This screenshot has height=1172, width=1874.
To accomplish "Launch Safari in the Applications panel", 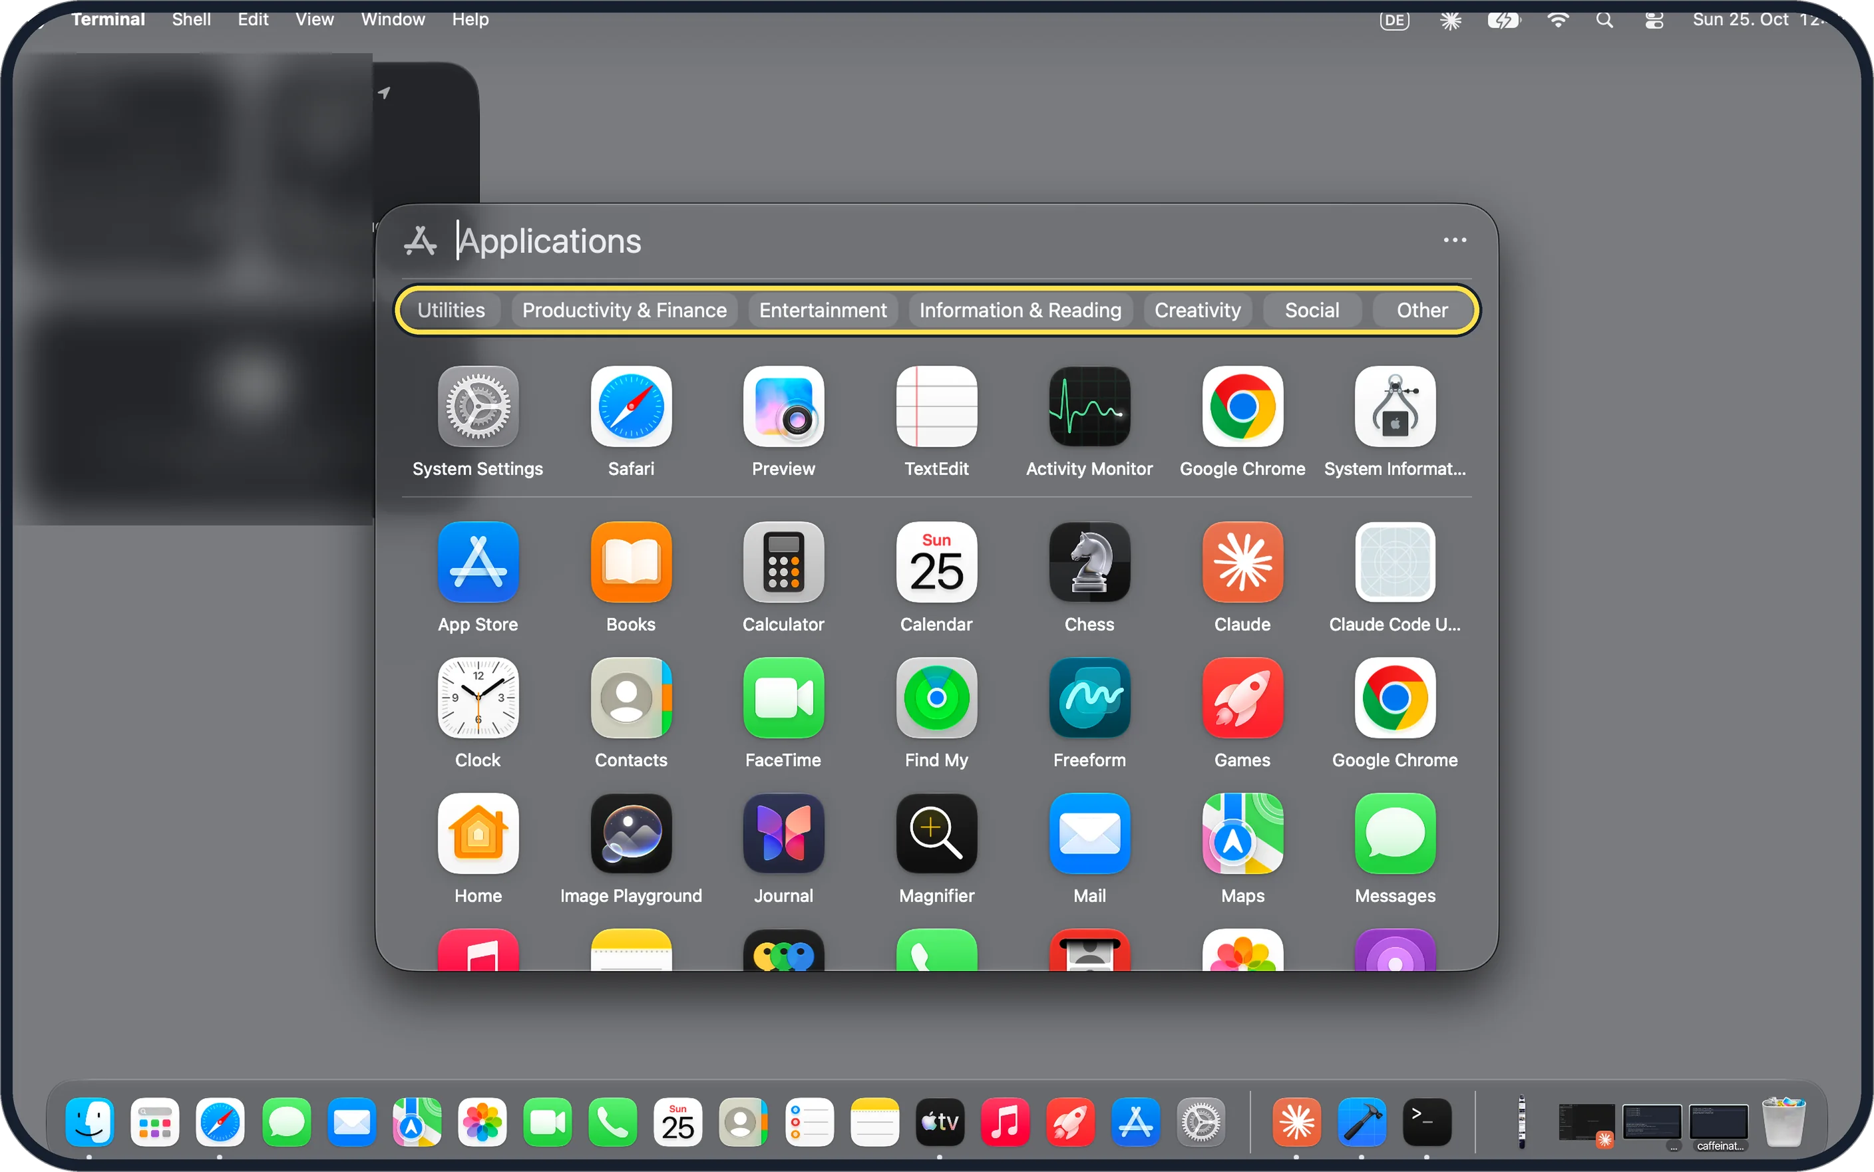I will tap(631, 407).
